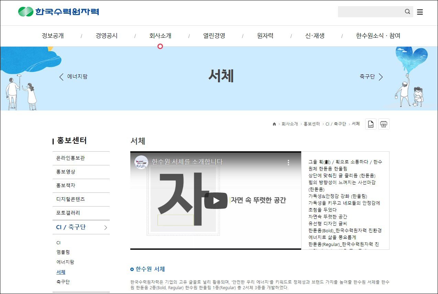Open the 회사소개 menu
This screenshot has width=438, height=294.
point(160,36)
